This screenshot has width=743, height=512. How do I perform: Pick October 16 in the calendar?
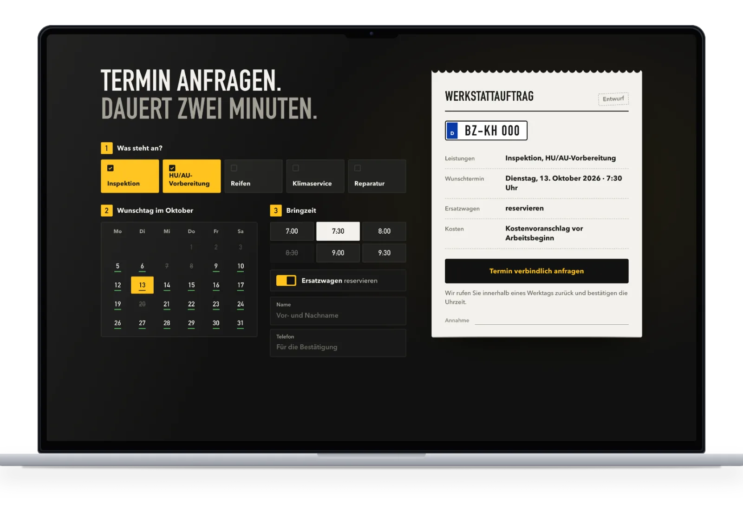click(216, 285)
